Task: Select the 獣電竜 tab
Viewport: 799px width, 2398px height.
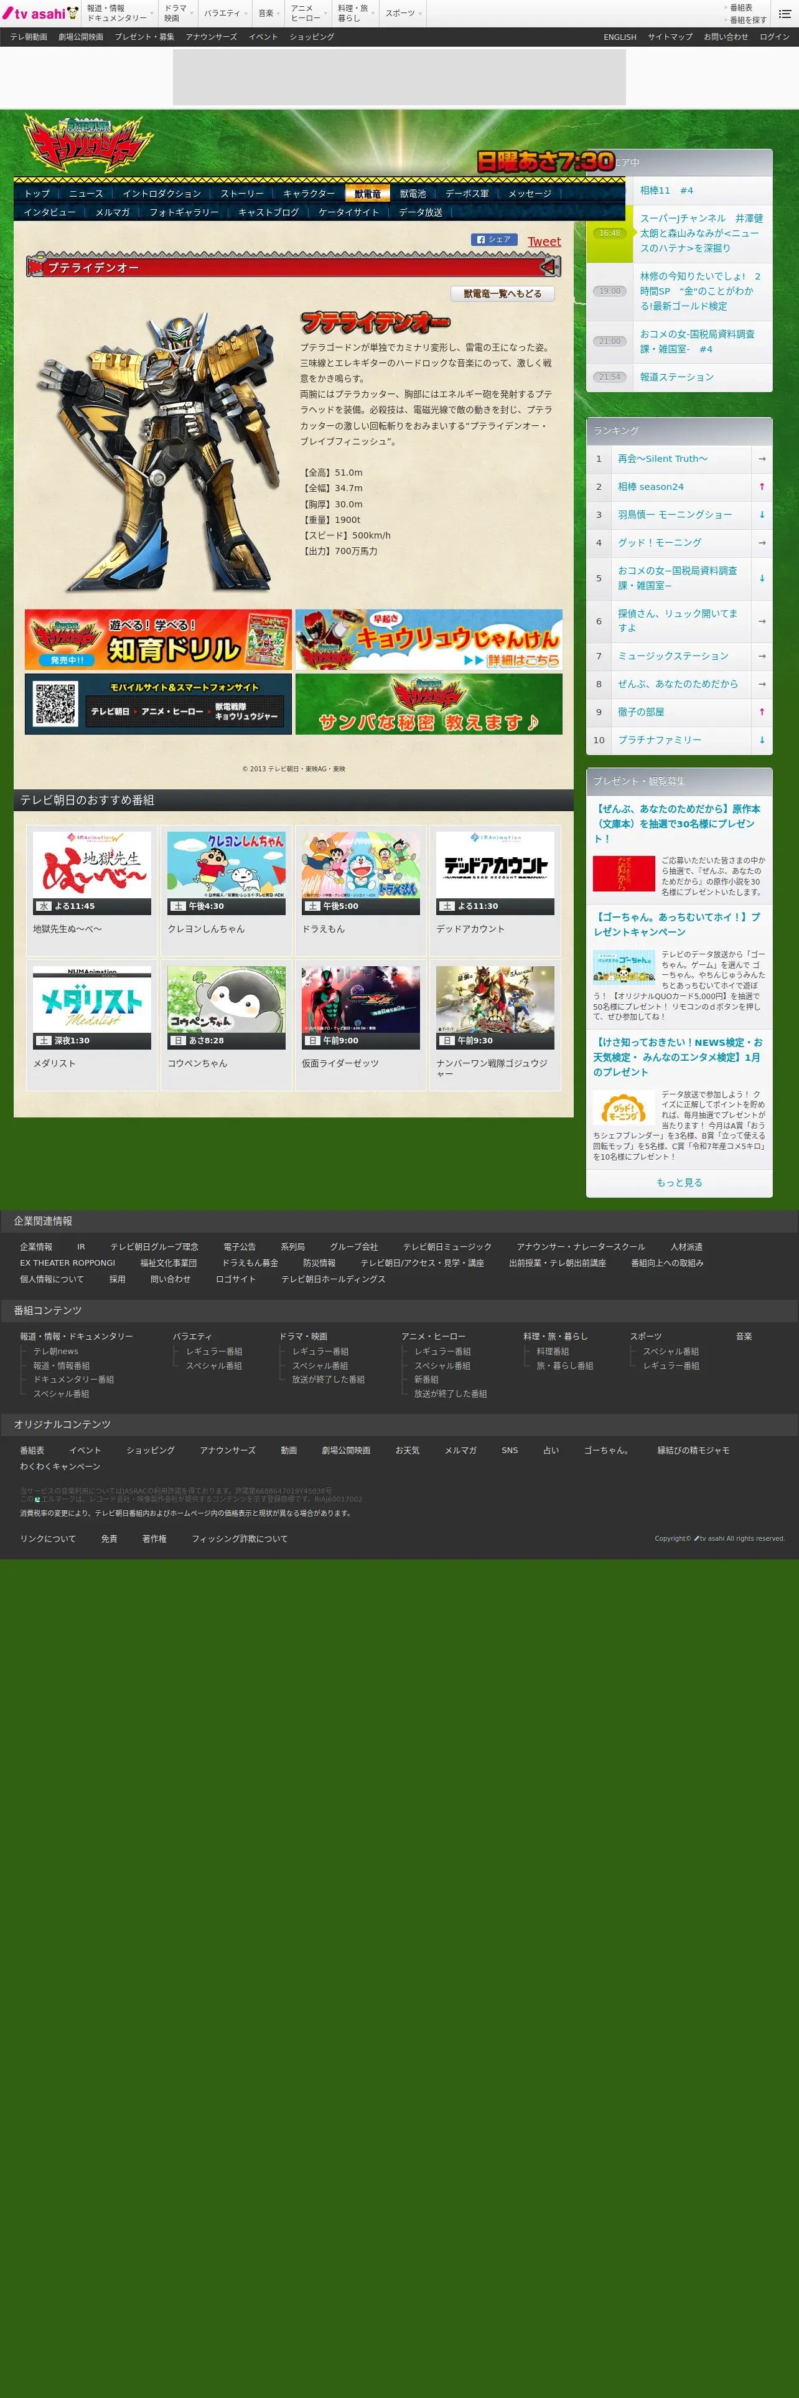Action: pos(367,194)
